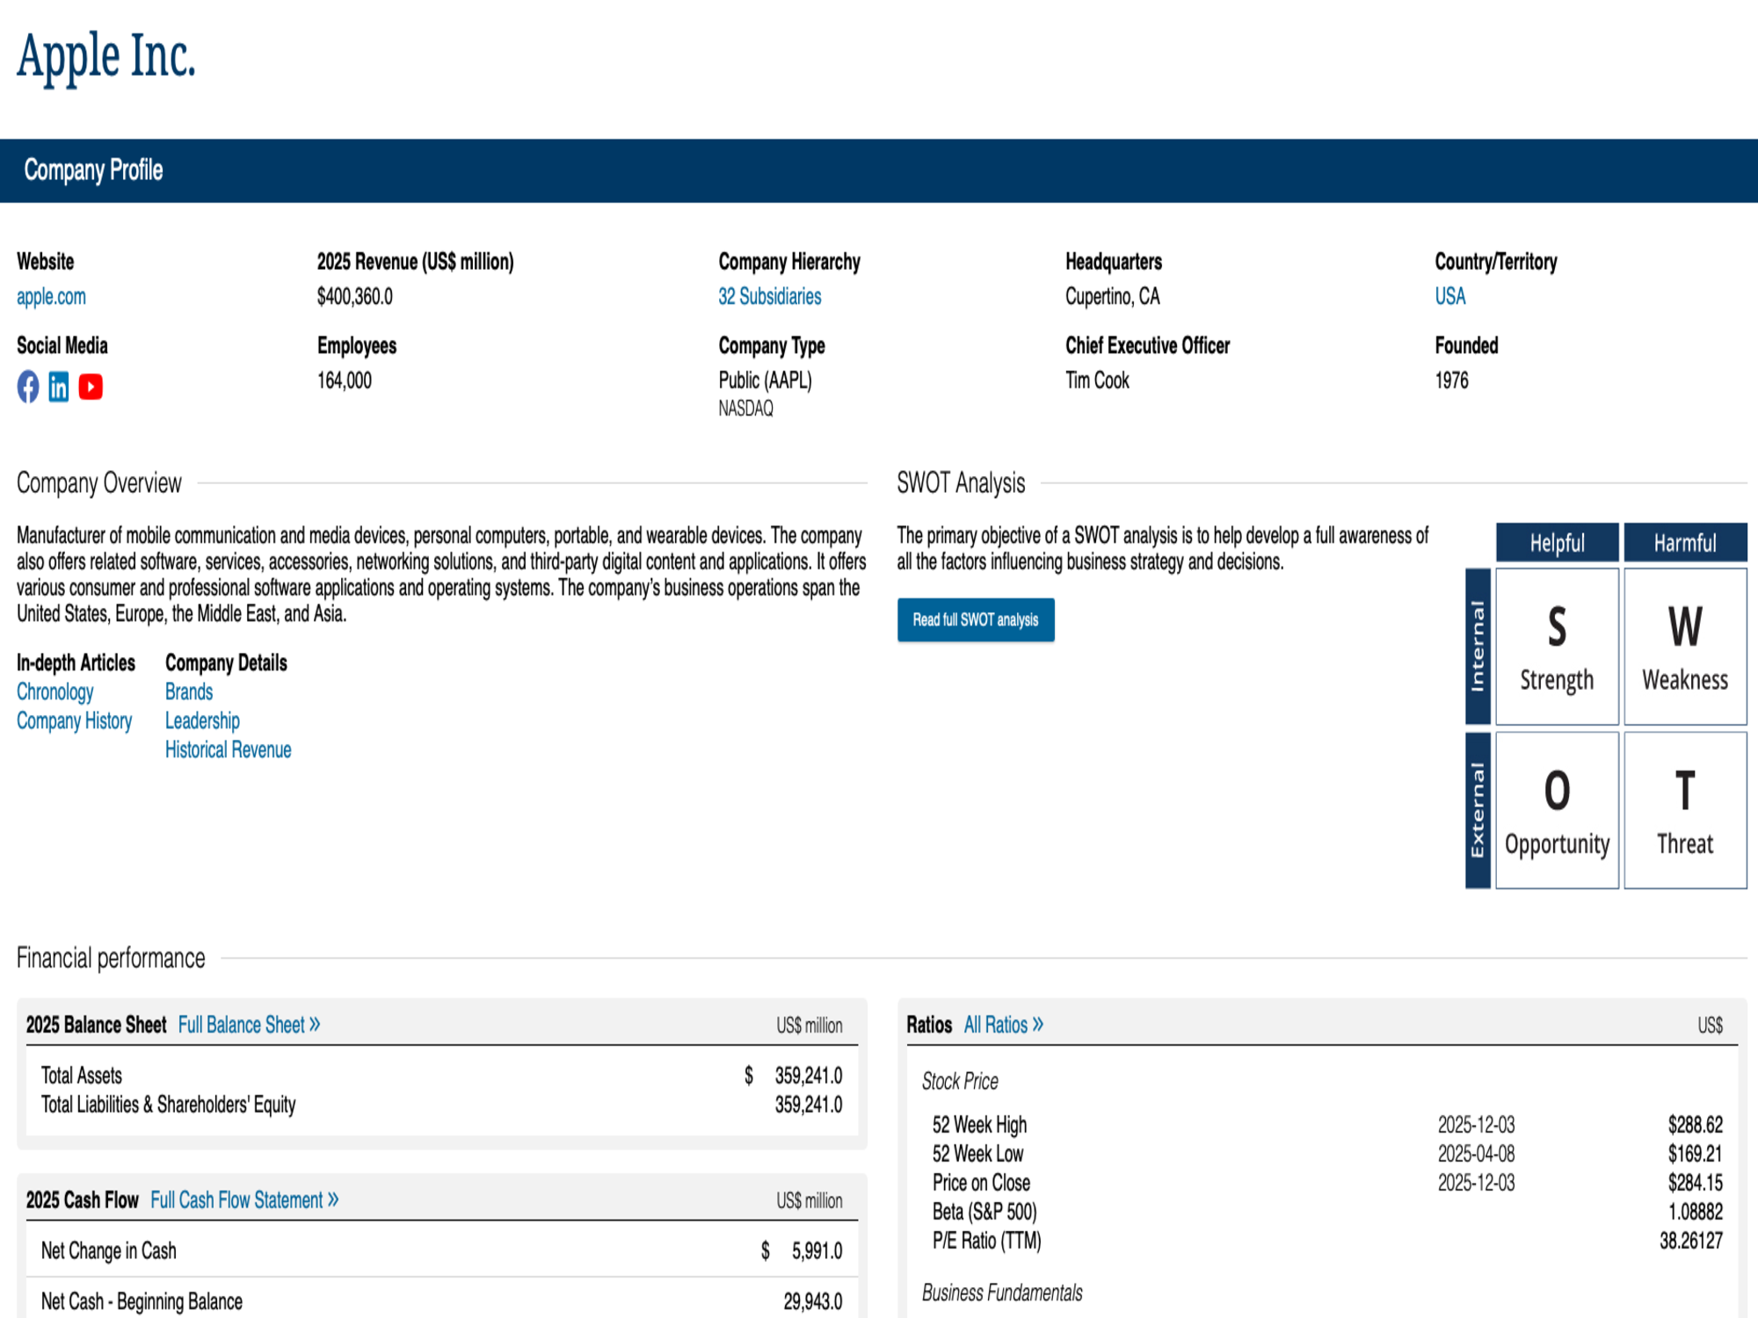Open Apple's Facebook page icon
The height and width of the screenshot is (1318, 1758).
click(28, 387)
